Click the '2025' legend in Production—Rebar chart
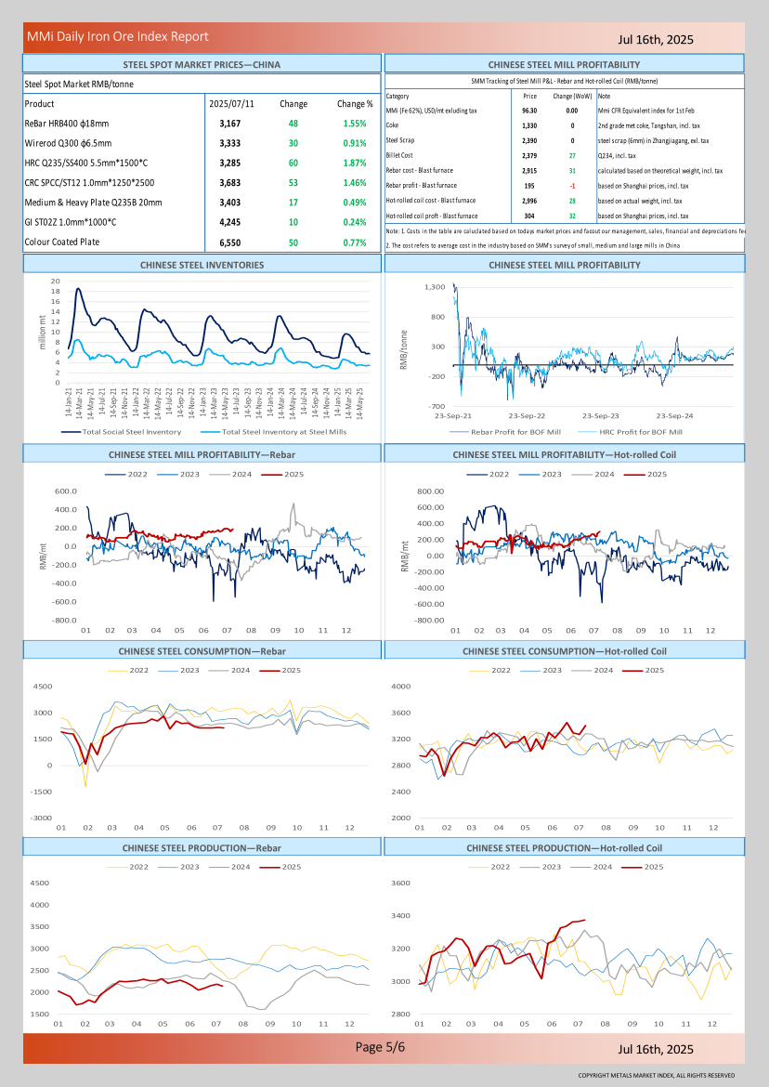Image resolution: width=769 pixels, height=1087 pixels. [280, 867]
